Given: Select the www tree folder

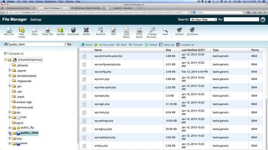Looking at the screenshot, I should coord(24,143).
